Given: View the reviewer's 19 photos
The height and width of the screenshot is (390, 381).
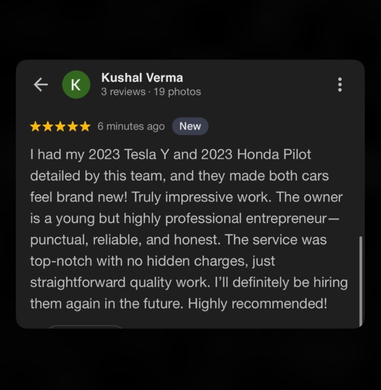Looking at the screenshot, I should [x=177, y=92].
